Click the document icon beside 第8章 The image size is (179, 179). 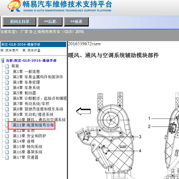(x=7, y=109)
